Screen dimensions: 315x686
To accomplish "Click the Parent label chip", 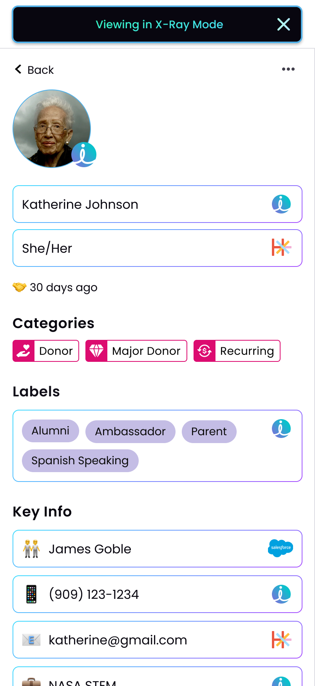I will (209, 432).
